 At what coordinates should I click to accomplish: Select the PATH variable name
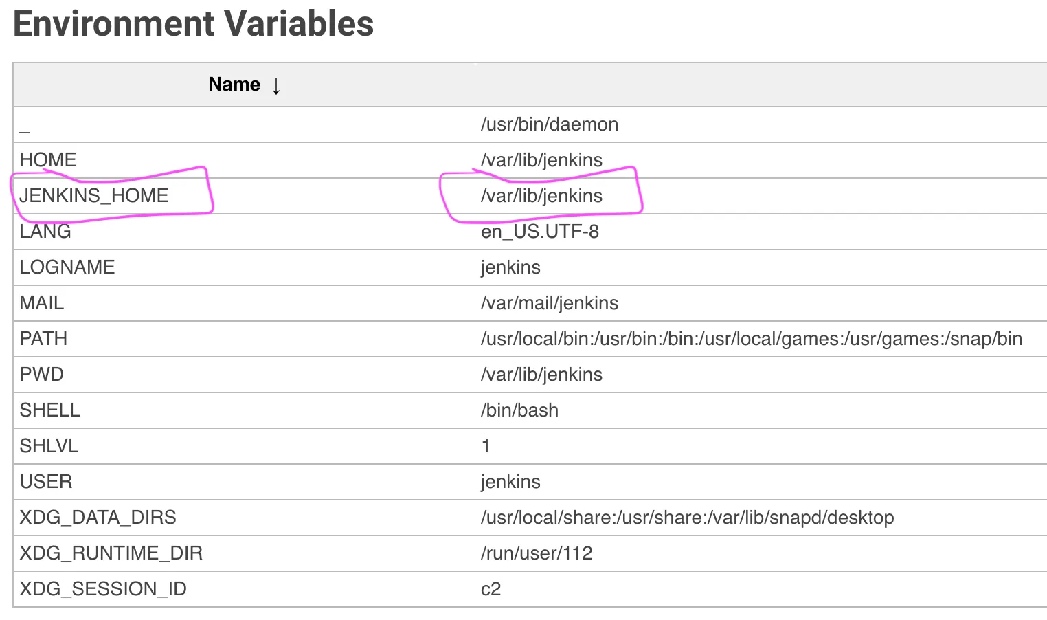pyautogui.click(x=43, y=339)
